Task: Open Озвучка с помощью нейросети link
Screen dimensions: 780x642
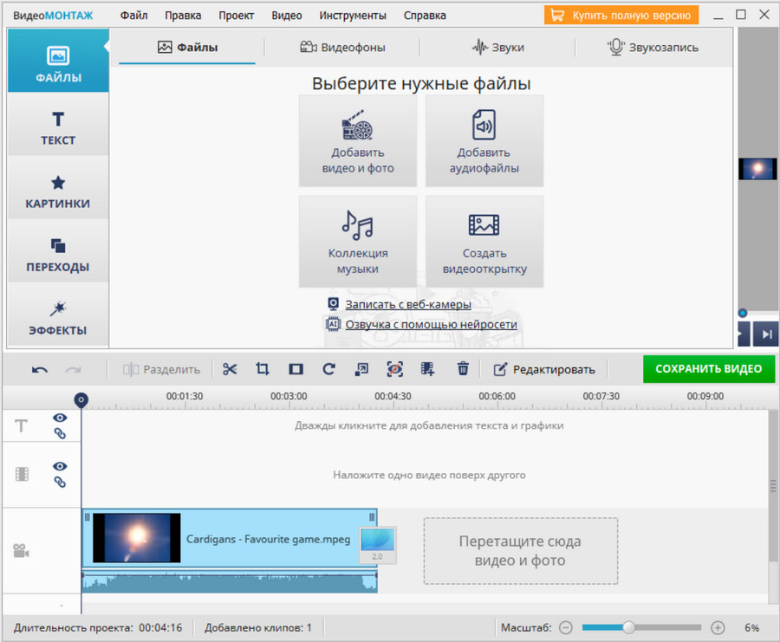Action: coord(432,324)
